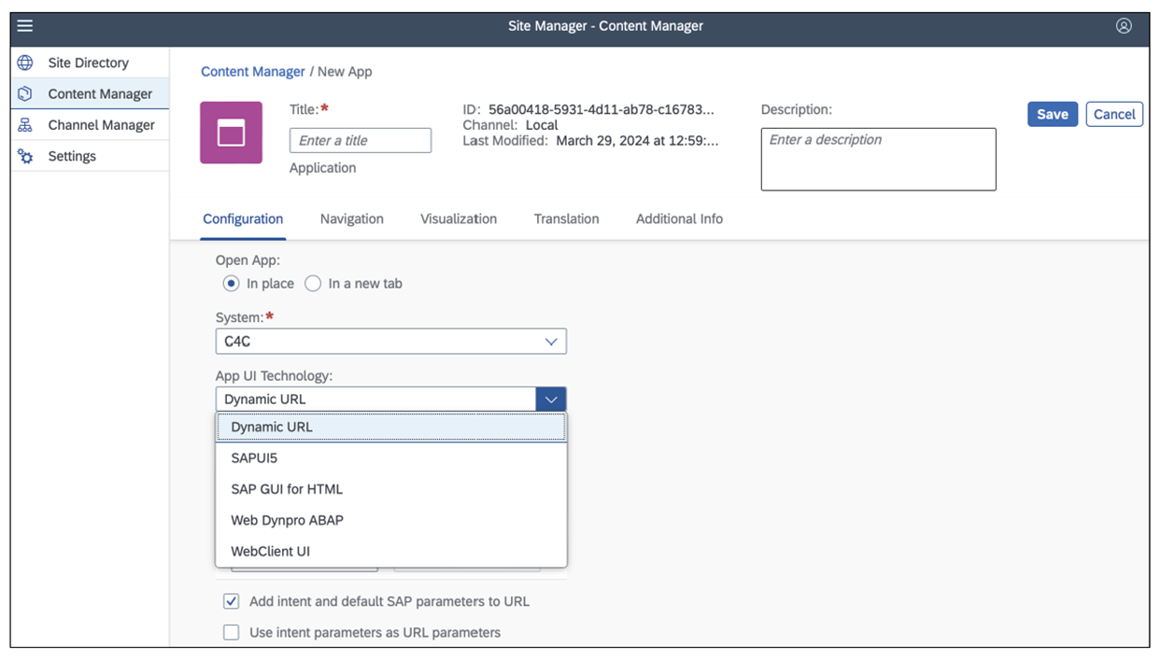The height and width of the screenshot is (660, 1161).
Task: Click the Settings gear icon
Action: pos(25,157)
